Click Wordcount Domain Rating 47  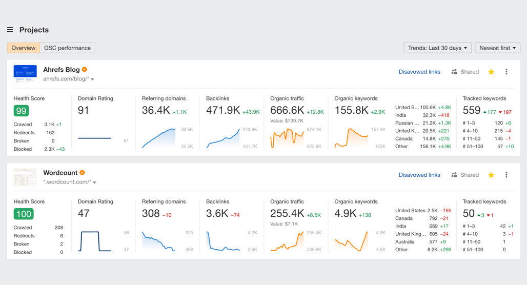tap(84, 213)
